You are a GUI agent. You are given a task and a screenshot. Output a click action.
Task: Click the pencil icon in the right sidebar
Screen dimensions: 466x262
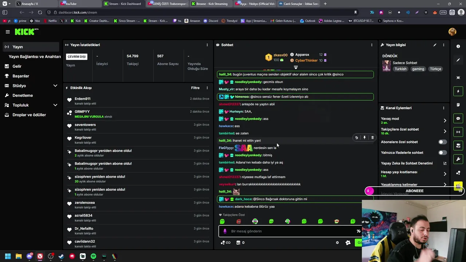458,60
